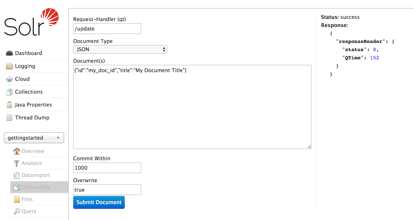Go to the Documents section
Viewport: 414px width, 220px height.
pyautogui.click(x=36, y=187)
